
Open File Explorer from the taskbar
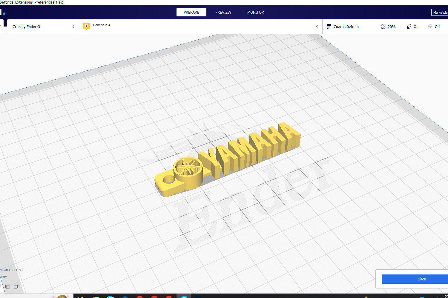[96, 297]
